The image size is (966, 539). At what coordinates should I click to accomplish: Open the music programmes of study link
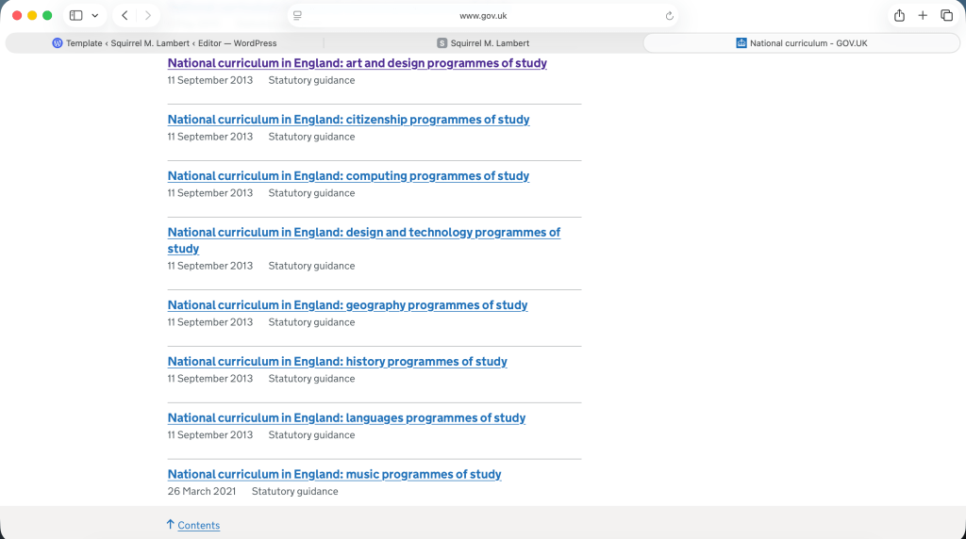tap(334, 475)
